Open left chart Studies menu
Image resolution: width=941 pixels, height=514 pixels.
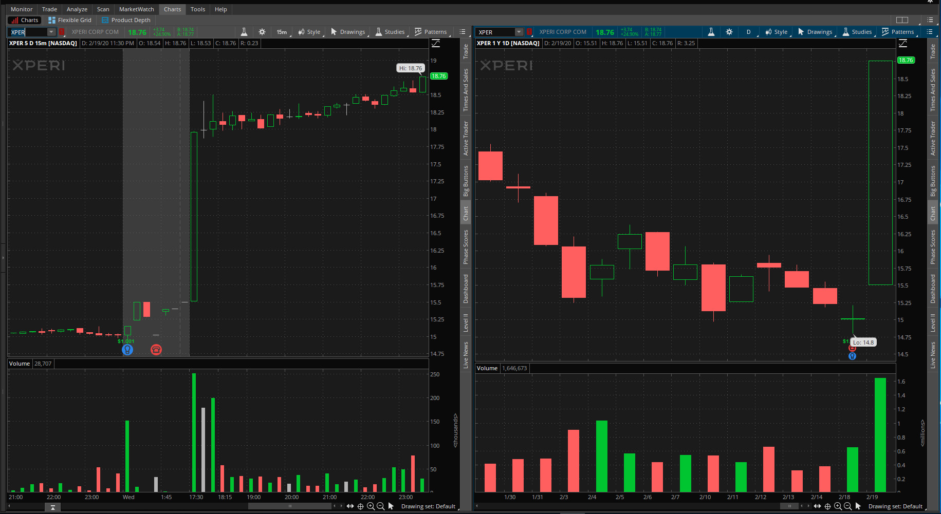[391, 32]
